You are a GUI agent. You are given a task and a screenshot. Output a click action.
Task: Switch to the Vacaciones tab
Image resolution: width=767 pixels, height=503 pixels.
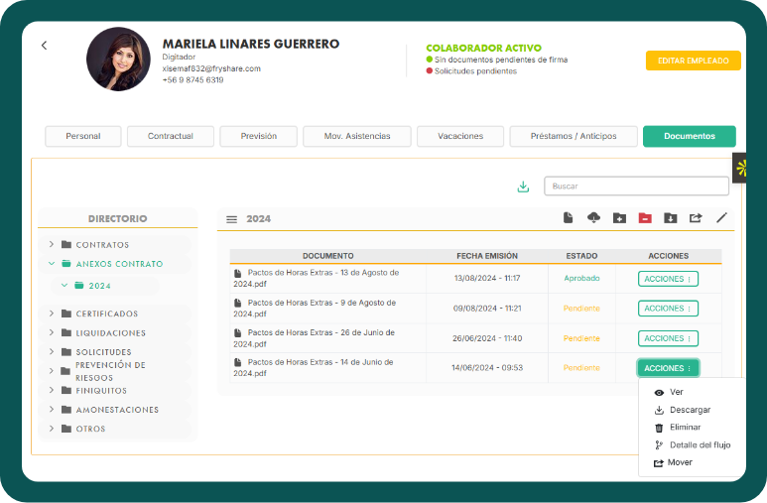pos(459,136)
